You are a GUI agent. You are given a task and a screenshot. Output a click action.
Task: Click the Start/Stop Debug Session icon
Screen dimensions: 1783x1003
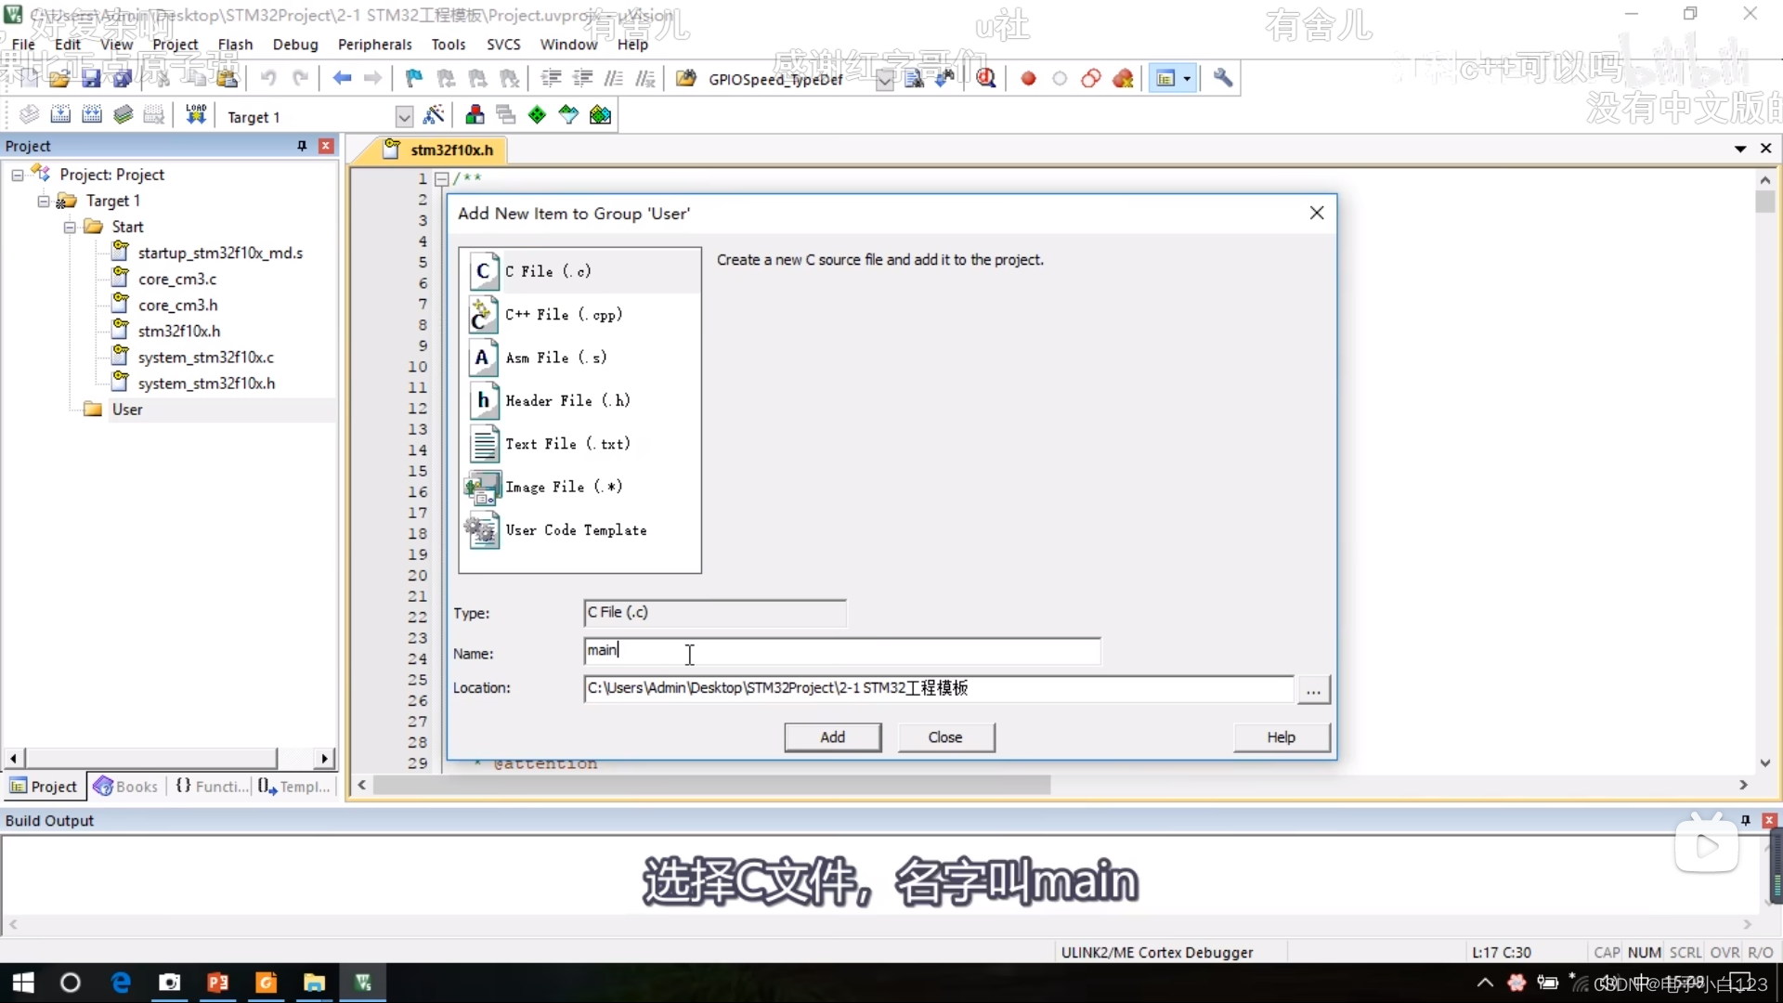(986, 78)
